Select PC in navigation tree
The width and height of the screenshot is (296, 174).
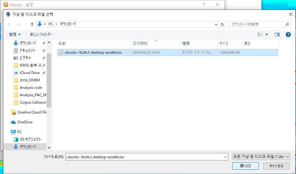[19, 132]
